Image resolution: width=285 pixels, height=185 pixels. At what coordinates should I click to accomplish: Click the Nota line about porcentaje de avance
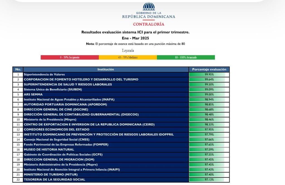(x=136, y=44)
